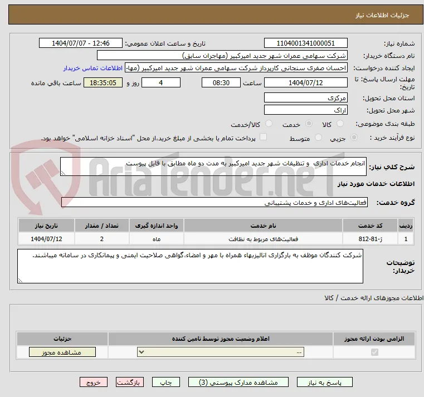
Task: Click the شرح کلی نیاز description textarea
Action: click(x=213, y=166)
